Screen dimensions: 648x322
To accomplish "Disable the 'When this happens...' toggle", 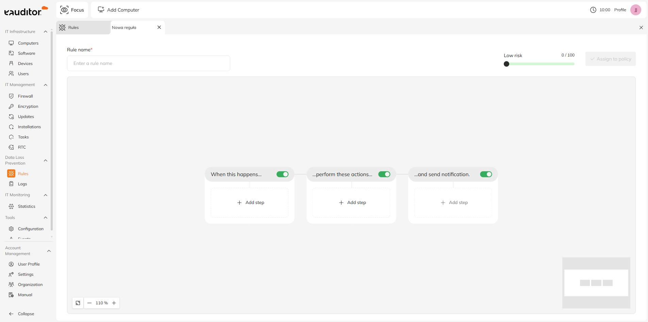I will [282, 174].
